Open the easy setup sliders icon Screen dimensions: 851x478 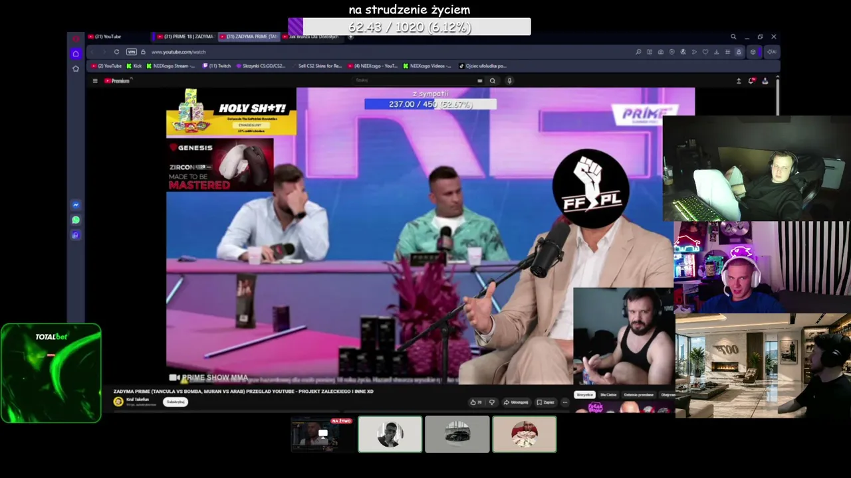(x=728, y=52)
